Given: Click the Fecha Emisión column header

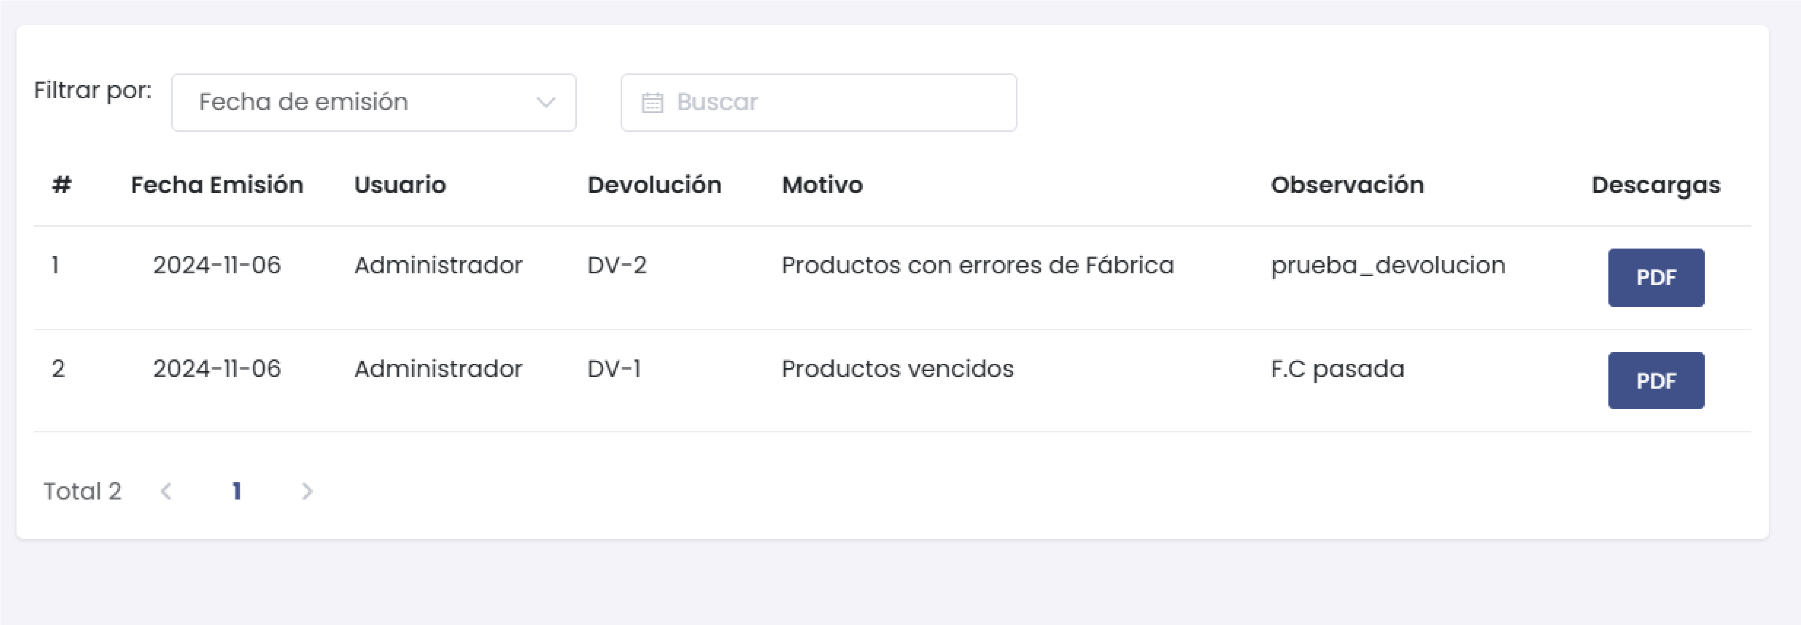Looking at the screenshot, I should tap(217, 184).
